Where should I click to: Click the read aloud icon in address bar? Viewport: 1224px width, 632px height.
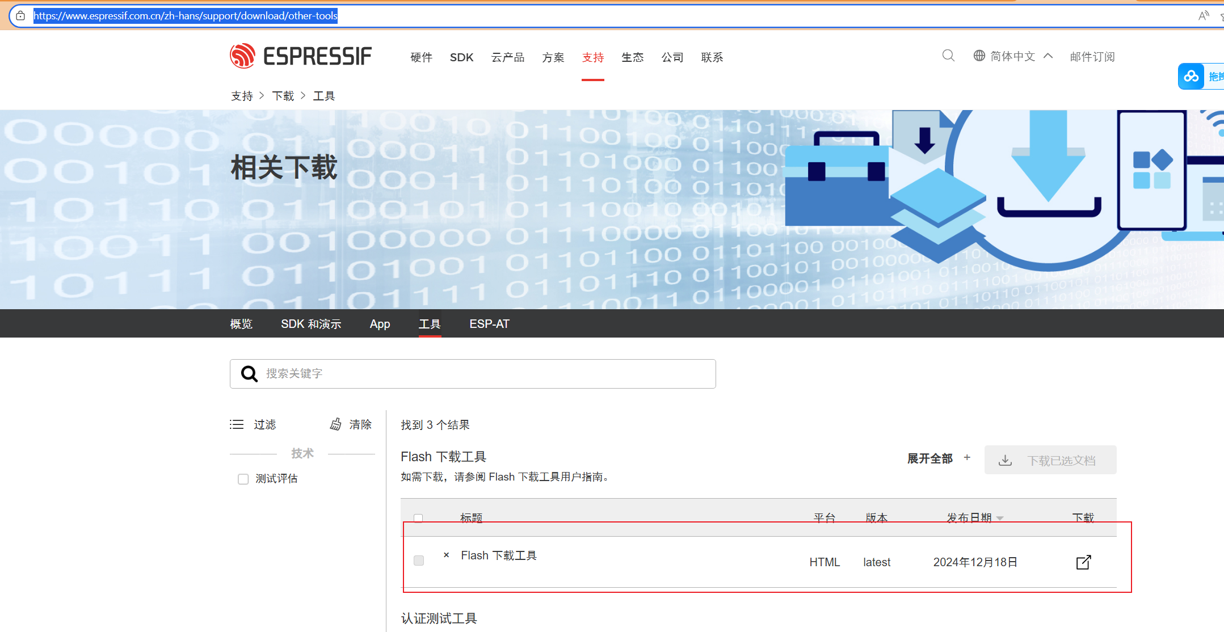[x=1203, y=16]
